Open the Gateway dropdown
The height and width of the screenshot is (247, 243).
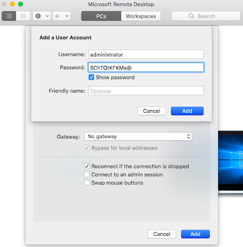coord(138,137)
